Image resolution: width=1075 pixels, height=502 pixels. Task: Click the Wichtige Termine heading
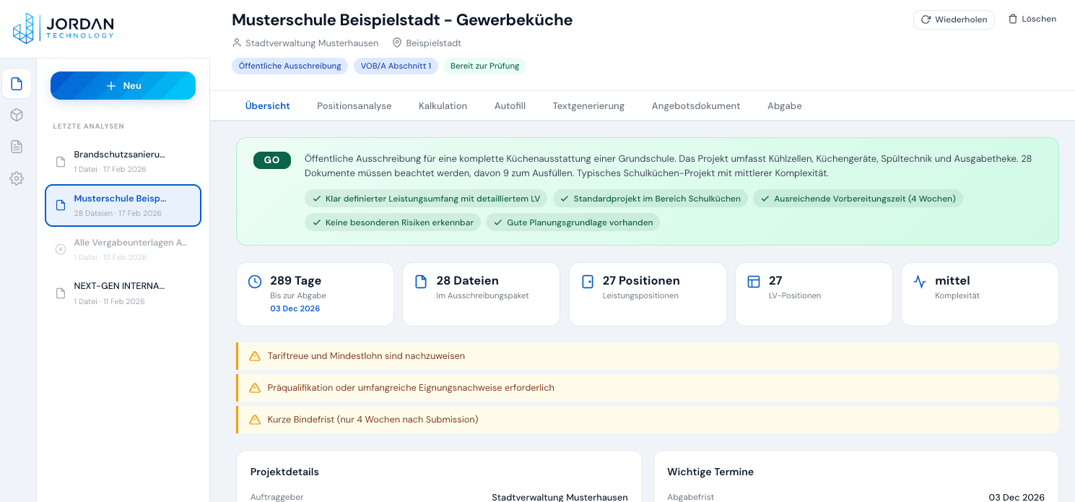point(710,472)
